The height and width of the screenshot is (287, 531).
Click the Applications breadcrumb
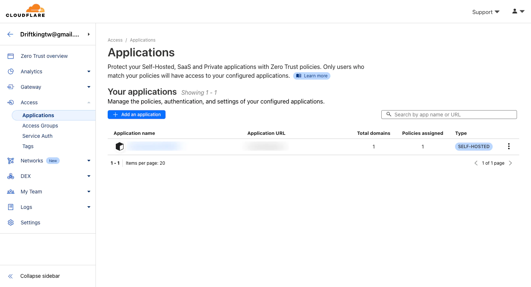(x=143, y=40)
